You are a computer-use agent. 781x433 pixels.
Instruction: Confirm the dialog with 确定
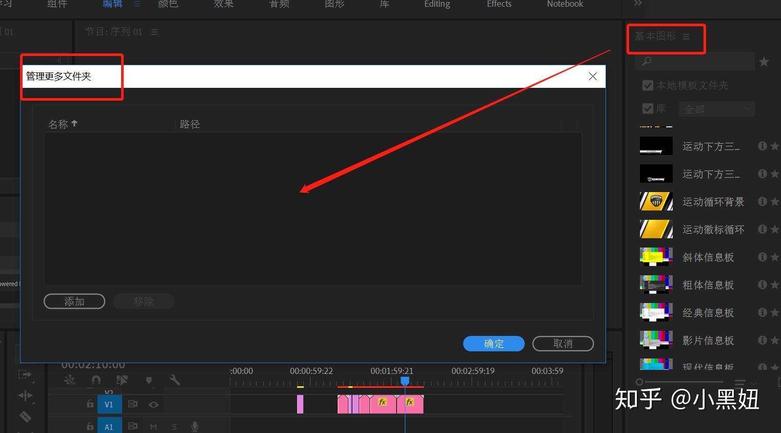(x=494, y=344)
